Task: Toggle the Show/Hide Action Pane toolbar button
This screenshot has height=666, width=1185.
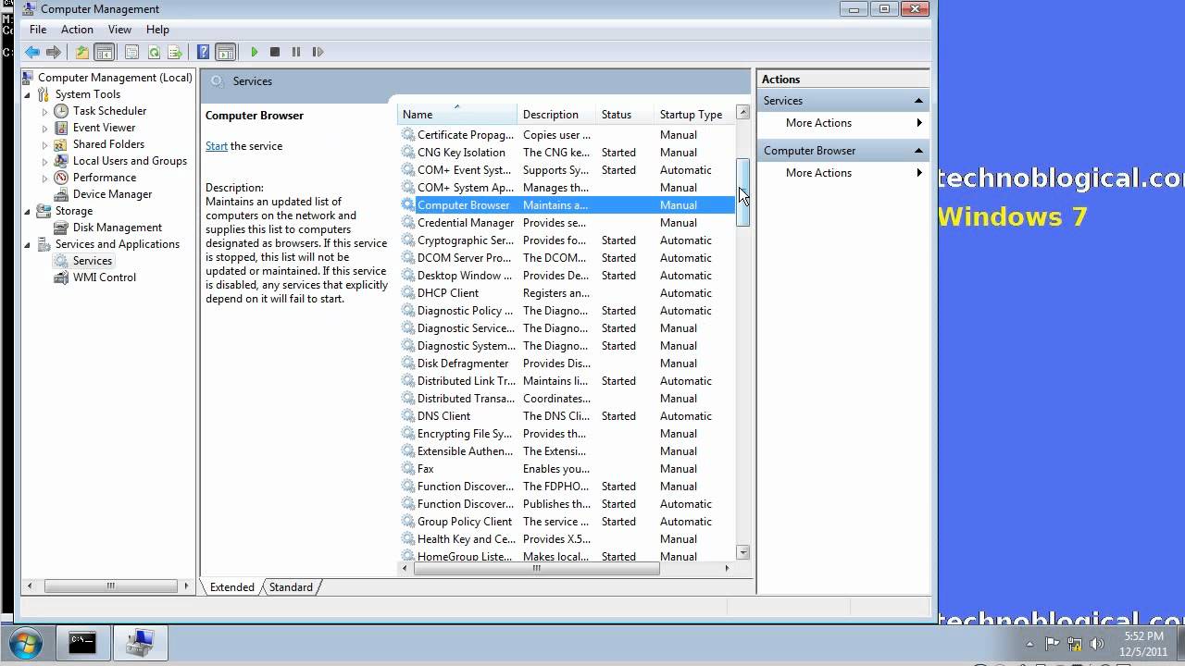Action: coord(225,52)
